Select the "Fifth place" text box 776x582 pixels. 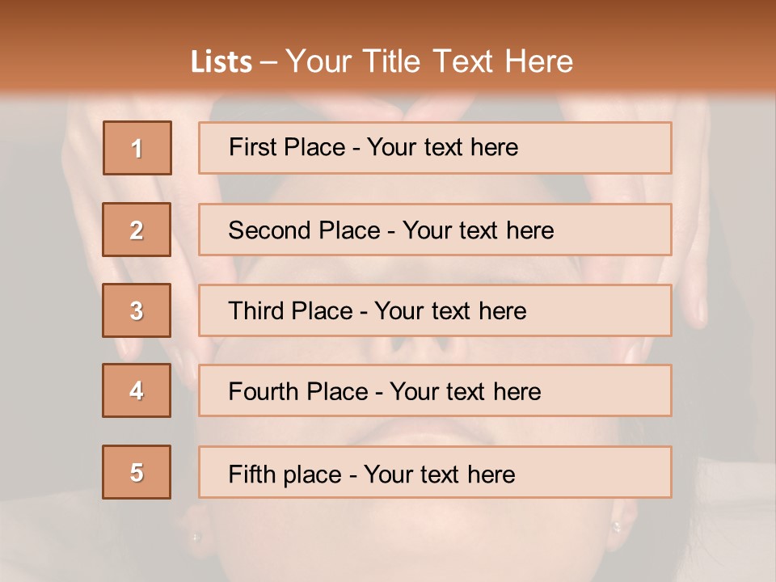(x=435, y=472)
